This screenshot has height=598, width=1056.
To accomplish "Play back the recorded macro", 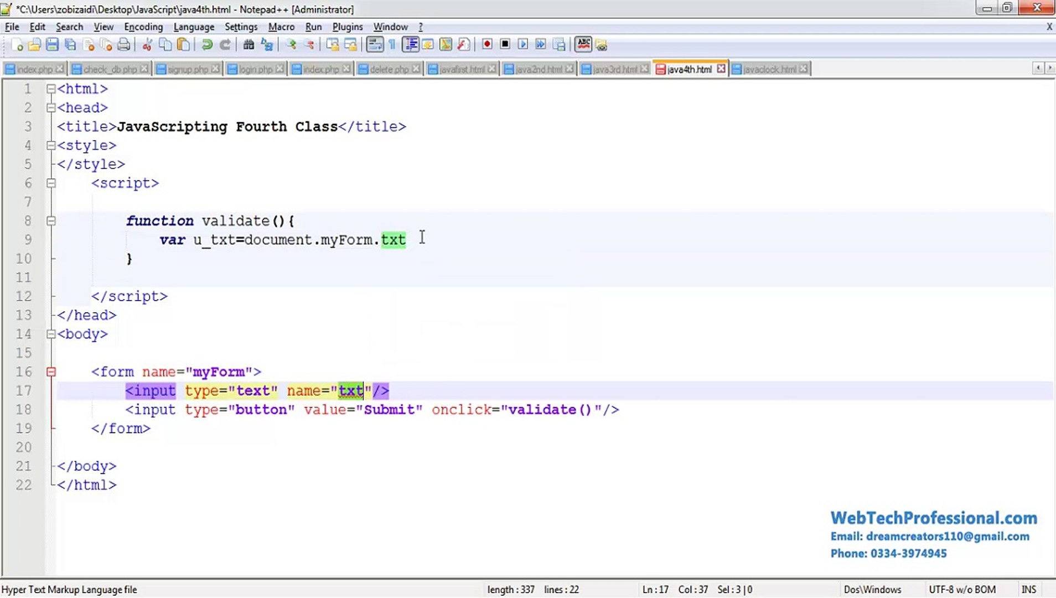I will (523, 44).
